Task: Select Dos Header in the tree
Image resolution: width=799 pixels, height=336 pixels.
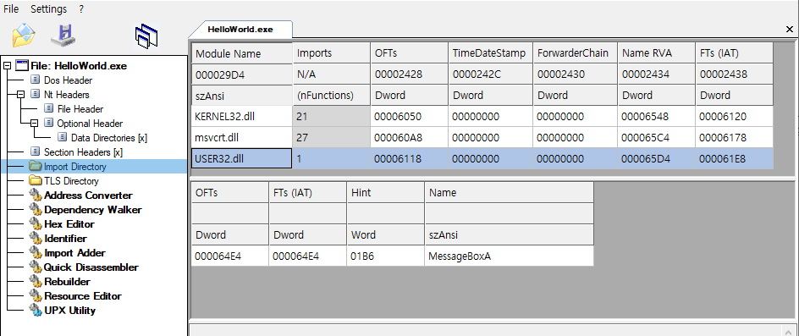Action: pyautogui.click(x=69, y=80)
